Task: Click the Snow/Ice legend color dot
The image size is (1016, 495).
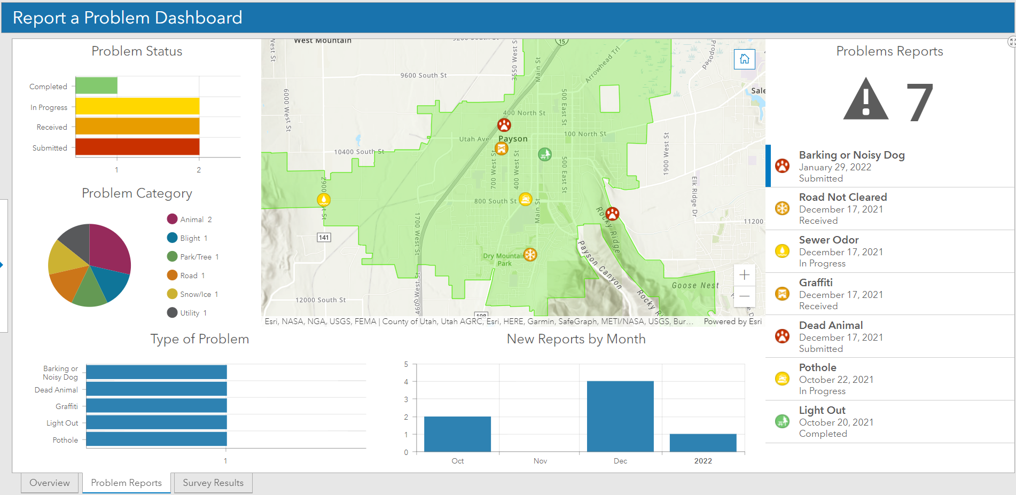Action: click(172, 294)
